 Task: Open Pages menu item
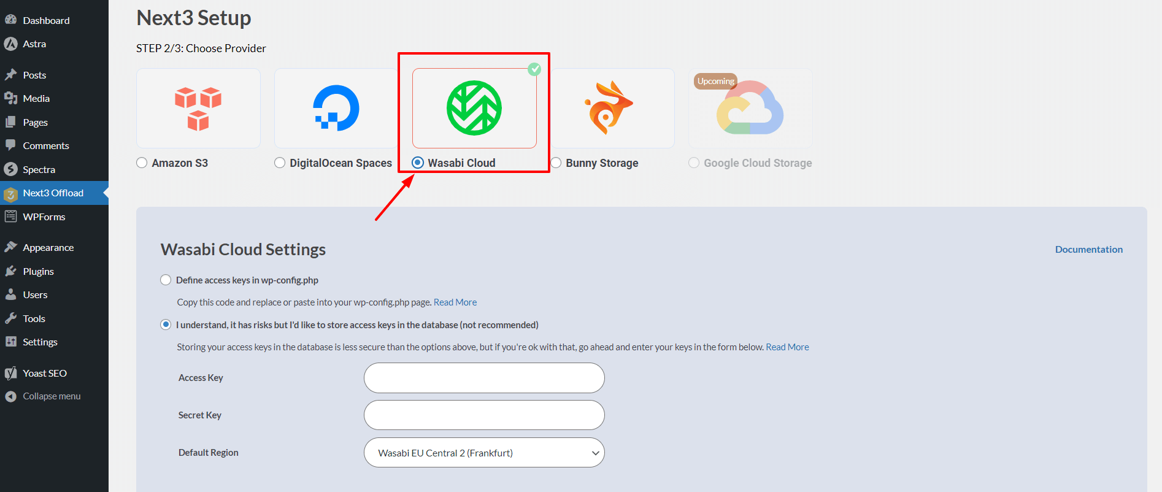(x=54, y=122)
